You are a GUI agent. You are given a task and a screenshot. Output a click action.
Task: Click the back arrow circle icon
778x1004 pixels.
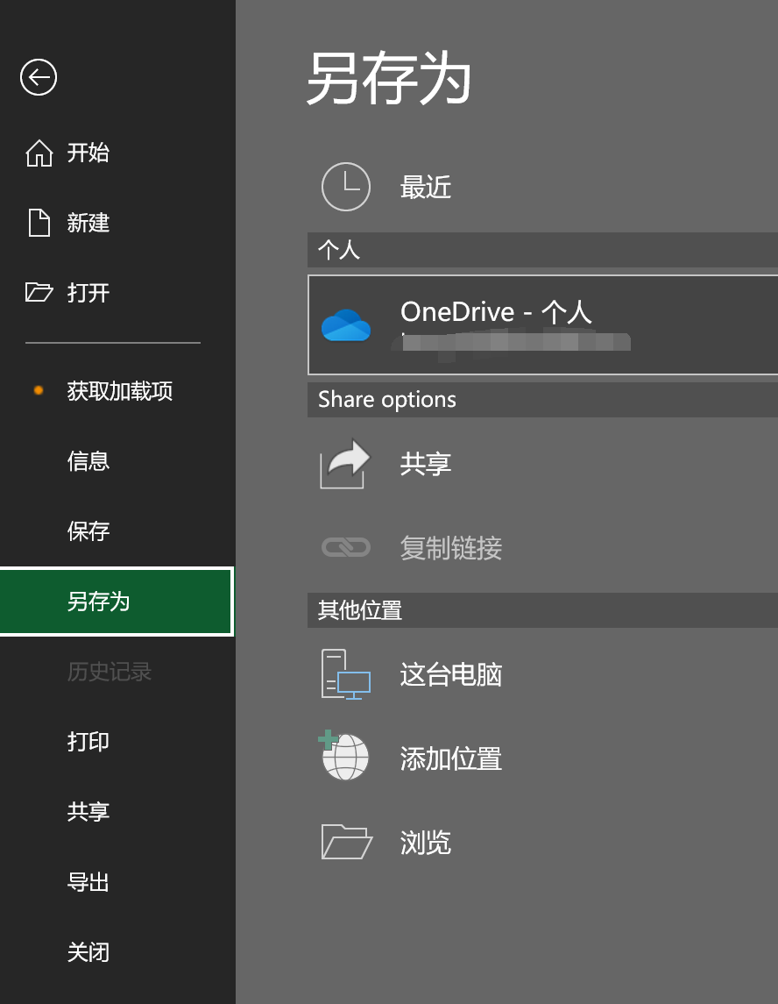click(x=39, y=77)
